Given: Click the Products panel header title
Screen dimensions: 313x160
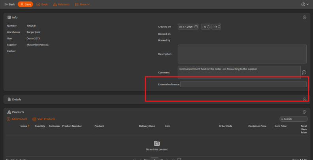Looking at the screenshot, I should (x=18, y=112).
